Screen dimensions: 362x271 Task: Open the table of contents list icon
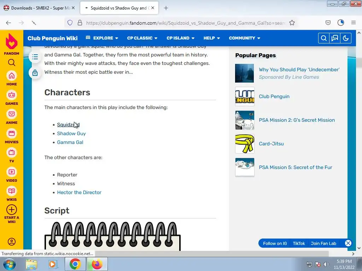pyautogui.click(x=35, y=57)
